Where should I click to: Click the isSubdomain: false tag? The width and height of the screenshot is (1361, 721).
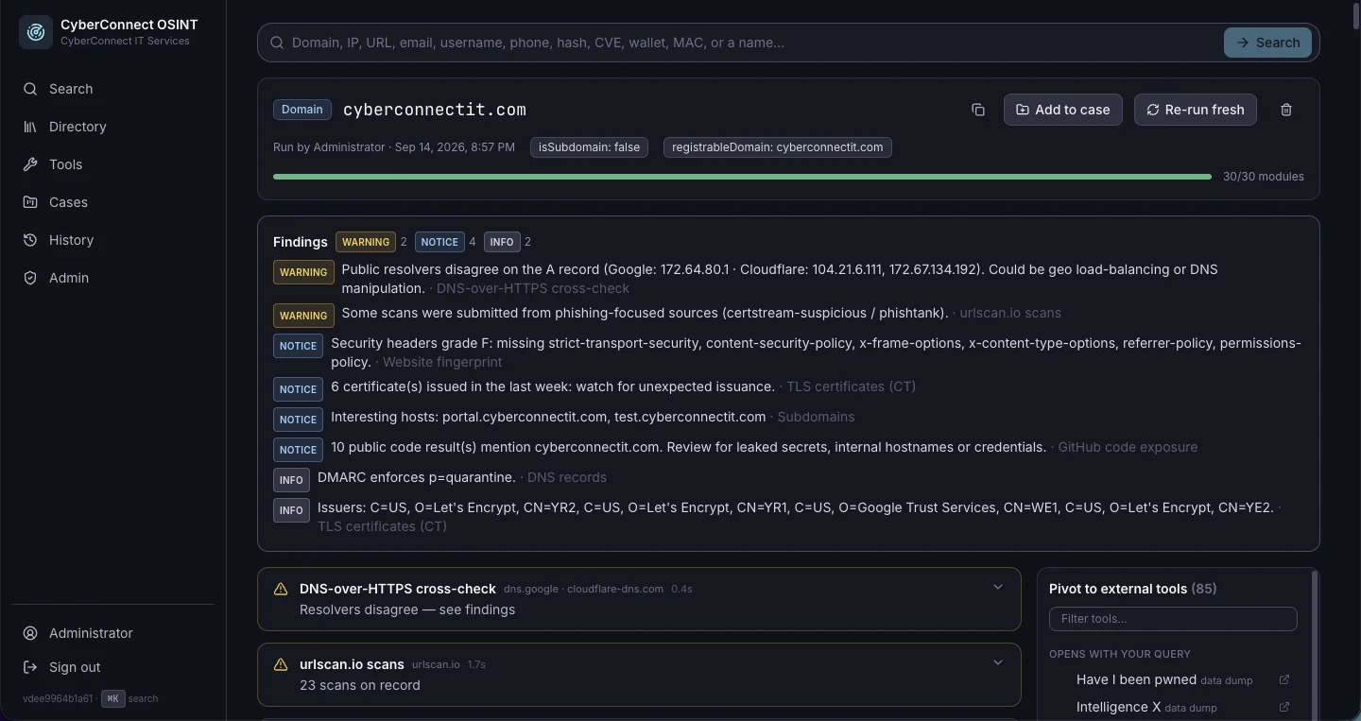click(589, 147)
